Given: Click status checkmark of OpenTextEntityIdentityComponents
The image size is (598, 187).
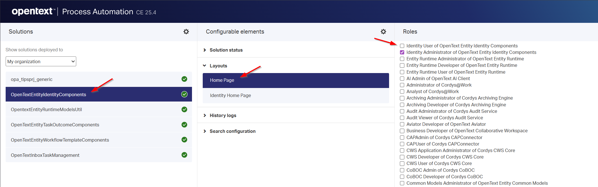Looking at the screenshot, I should 184,94.
